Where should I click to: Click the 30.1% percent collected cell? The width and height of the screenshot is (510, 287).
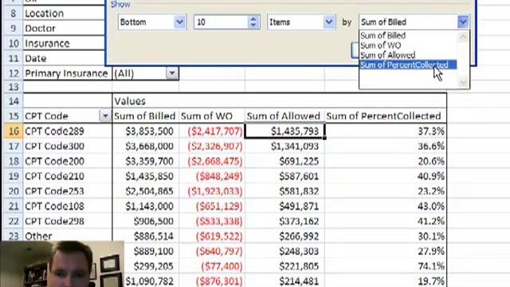386,236
